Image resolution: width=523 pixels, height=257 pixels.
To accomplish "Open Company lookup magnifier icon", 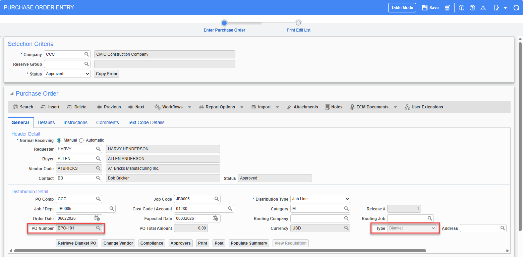I will [86, 54].
